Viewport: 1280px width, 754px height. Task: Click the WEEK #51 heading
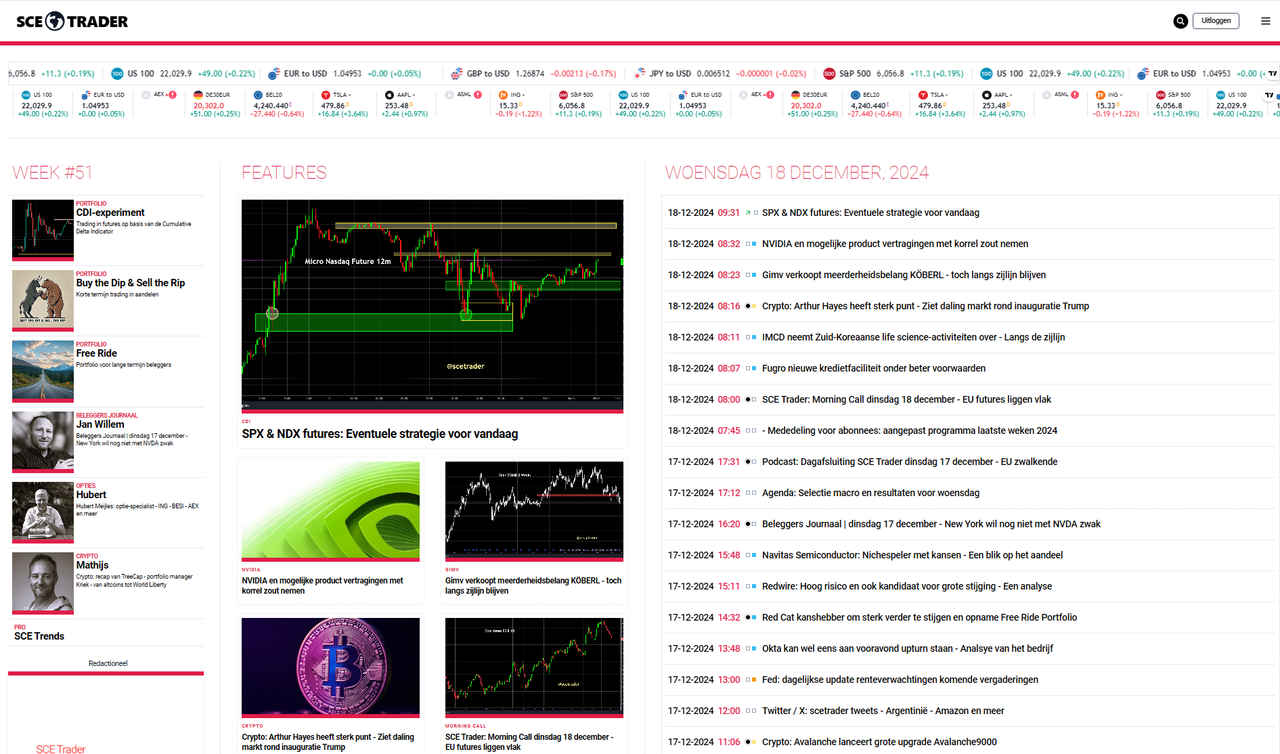click(52, 173)
